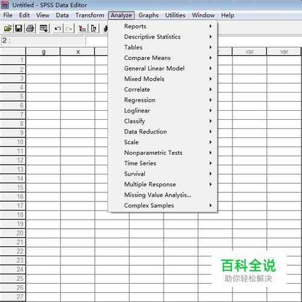Image resolution: width=302 pixels, height=302 pixels.
Task: Choose Loglinear from the menu
Action: coord(162,111)
